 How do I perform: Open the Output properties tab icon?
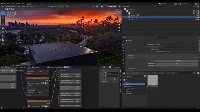point(123,48)
